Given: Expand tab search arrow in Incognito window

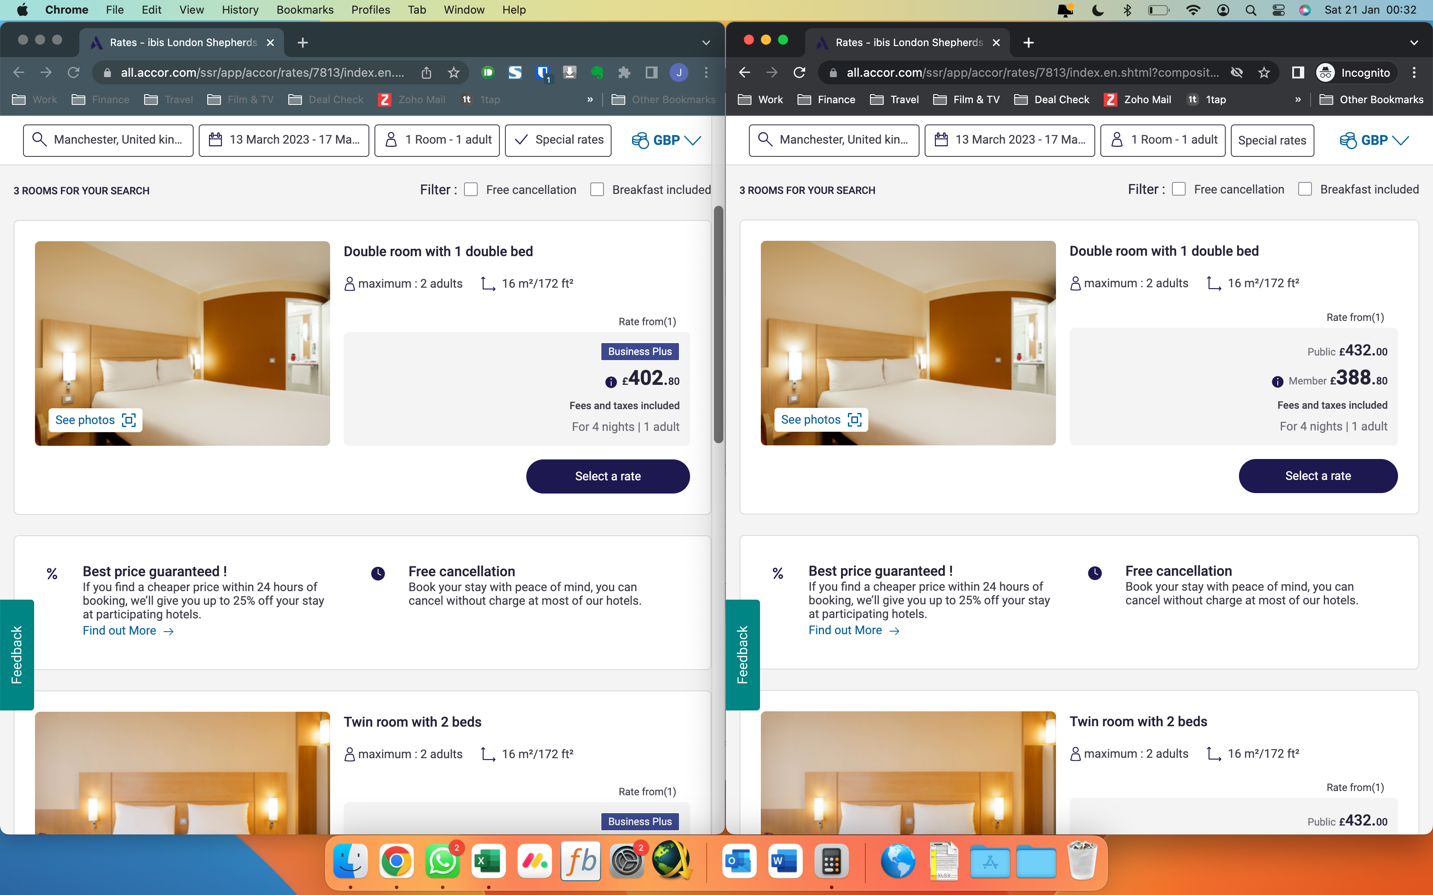Looking at the screenshot, I should point(1414,43).
